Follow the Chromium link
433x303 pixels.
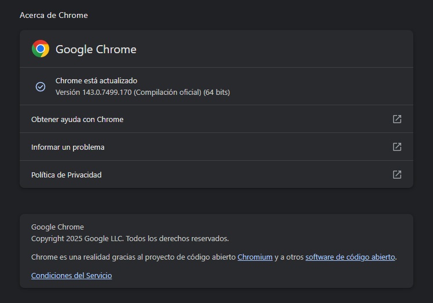(255, 257)
